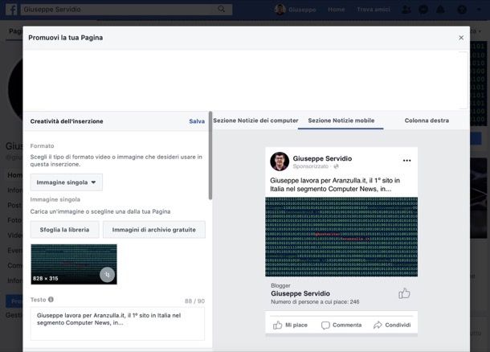Image resolution: width=490 pixels, height=352 pixels.
Task: Click Giuseppe Servidio name in preview header
Action: pyautogui.click(x=322, y=158)
